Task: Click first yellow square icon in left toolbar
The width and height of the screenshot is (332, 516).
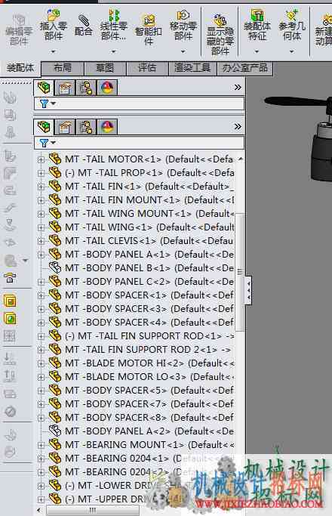Action: click(x=10, y=301)
